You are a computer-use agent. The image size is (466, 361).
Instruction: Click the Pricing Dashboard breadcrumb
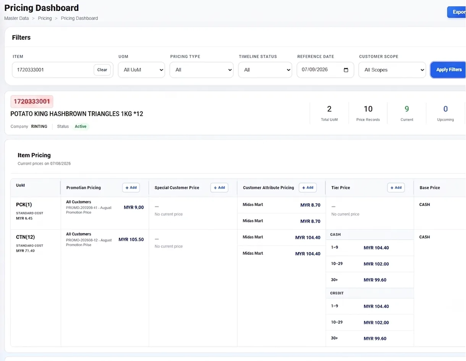coord(79,18)
